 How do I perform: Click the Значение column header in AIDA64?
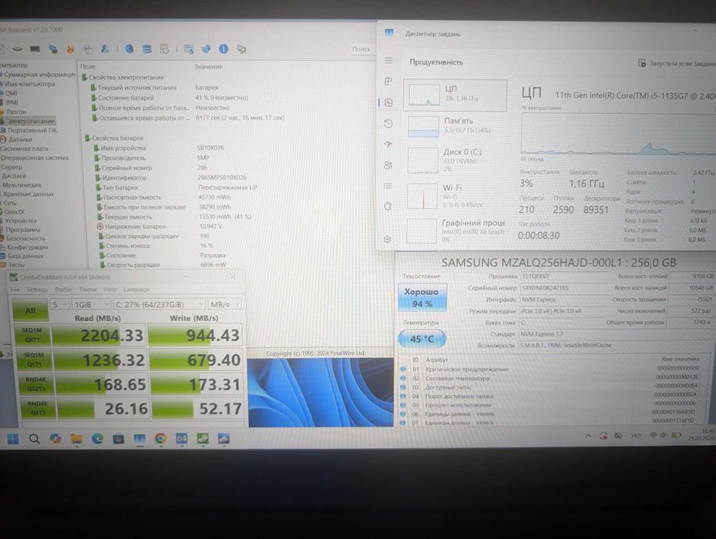pos(209,67)
